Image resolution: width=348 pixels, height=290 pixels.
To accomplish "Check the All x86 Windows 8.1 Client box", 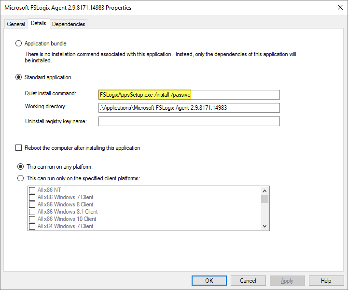I will (32, 212).
